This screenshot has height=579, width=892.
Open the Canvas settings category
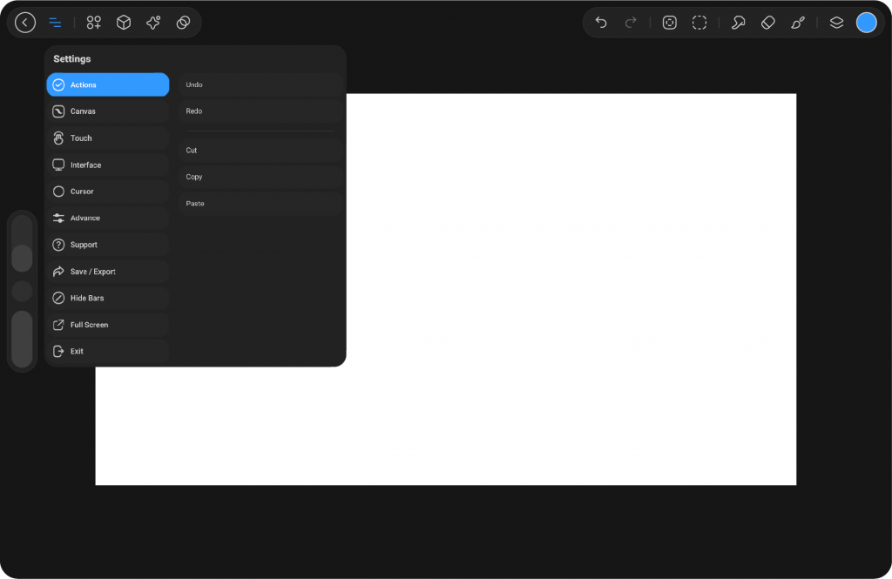[x=107, y=111]
